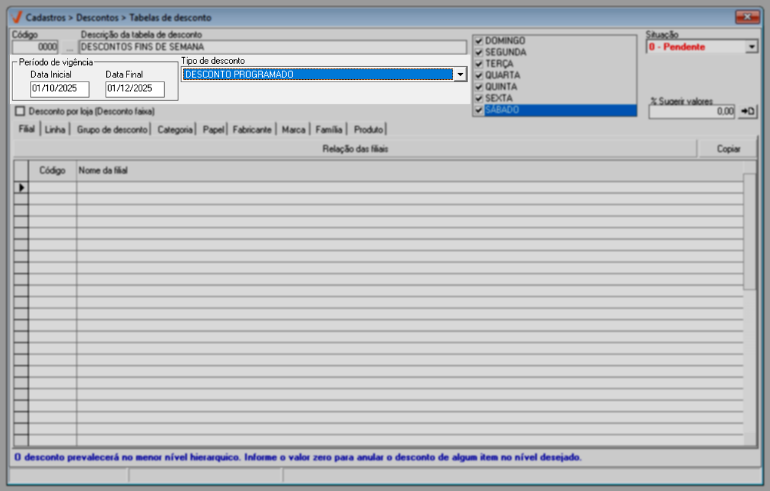This screenshot has height=491, width=770.
Task: Switch to the Filial tab
Action: coord(26,130)
